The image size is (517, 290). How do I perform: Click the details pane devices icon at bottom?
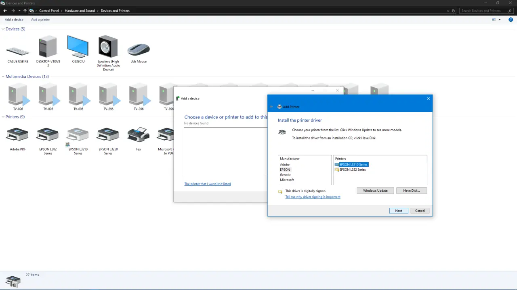13,281
